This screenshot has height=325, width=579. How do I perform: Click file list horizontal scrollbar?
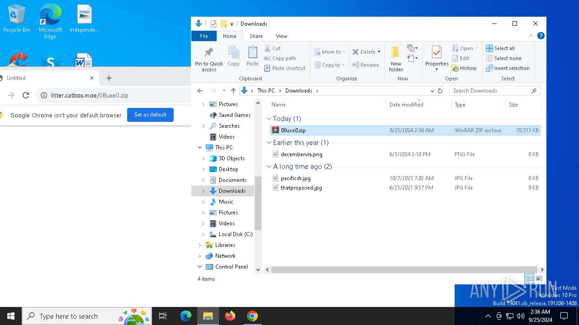pyautogui.click(x=404, y=269)
